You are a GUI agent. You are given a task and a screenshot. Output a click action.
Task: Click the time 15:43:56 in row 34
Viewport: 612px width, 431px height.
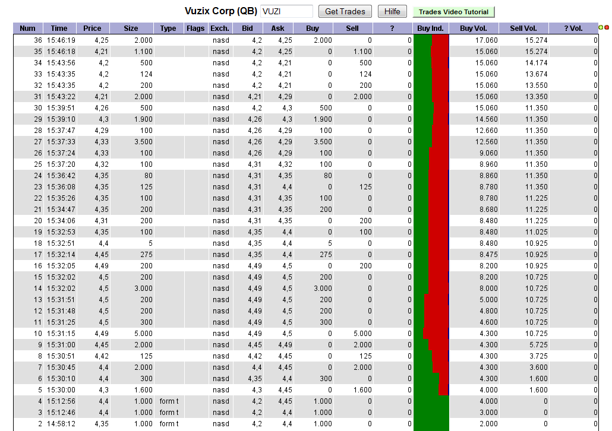pyautogui.click(x=61, y=63)
